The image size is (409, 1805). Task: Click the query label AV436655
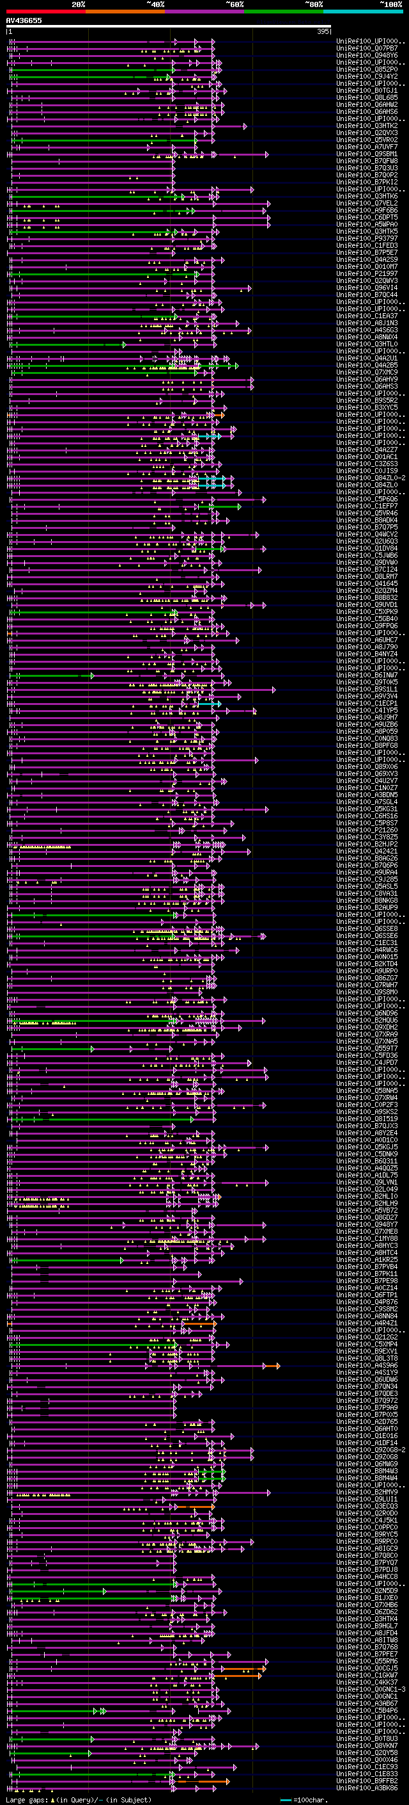tap(24, 20)
